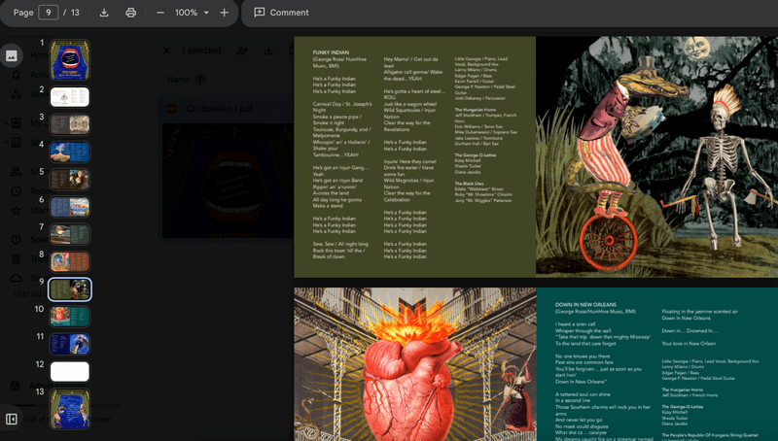The image size is (778, 441).
Task: Click the Comment button
Action: coord(281,13)
